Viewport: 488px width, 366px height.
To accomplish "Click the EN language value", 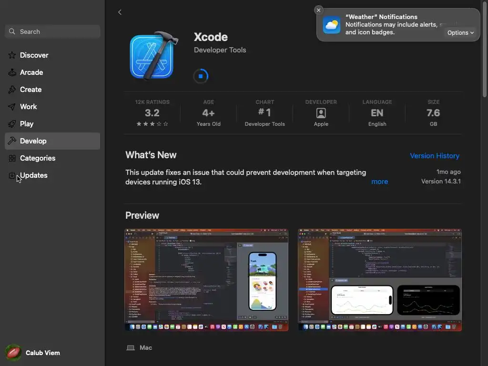I will point(377,112).
